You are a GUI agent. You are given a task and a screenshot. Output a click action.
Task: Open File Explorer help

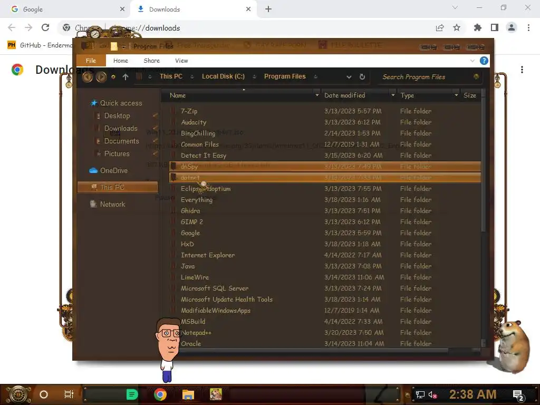[484, 61]
